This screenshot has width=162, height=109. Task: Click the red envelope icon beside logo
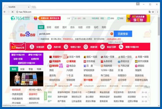point(35,18)
